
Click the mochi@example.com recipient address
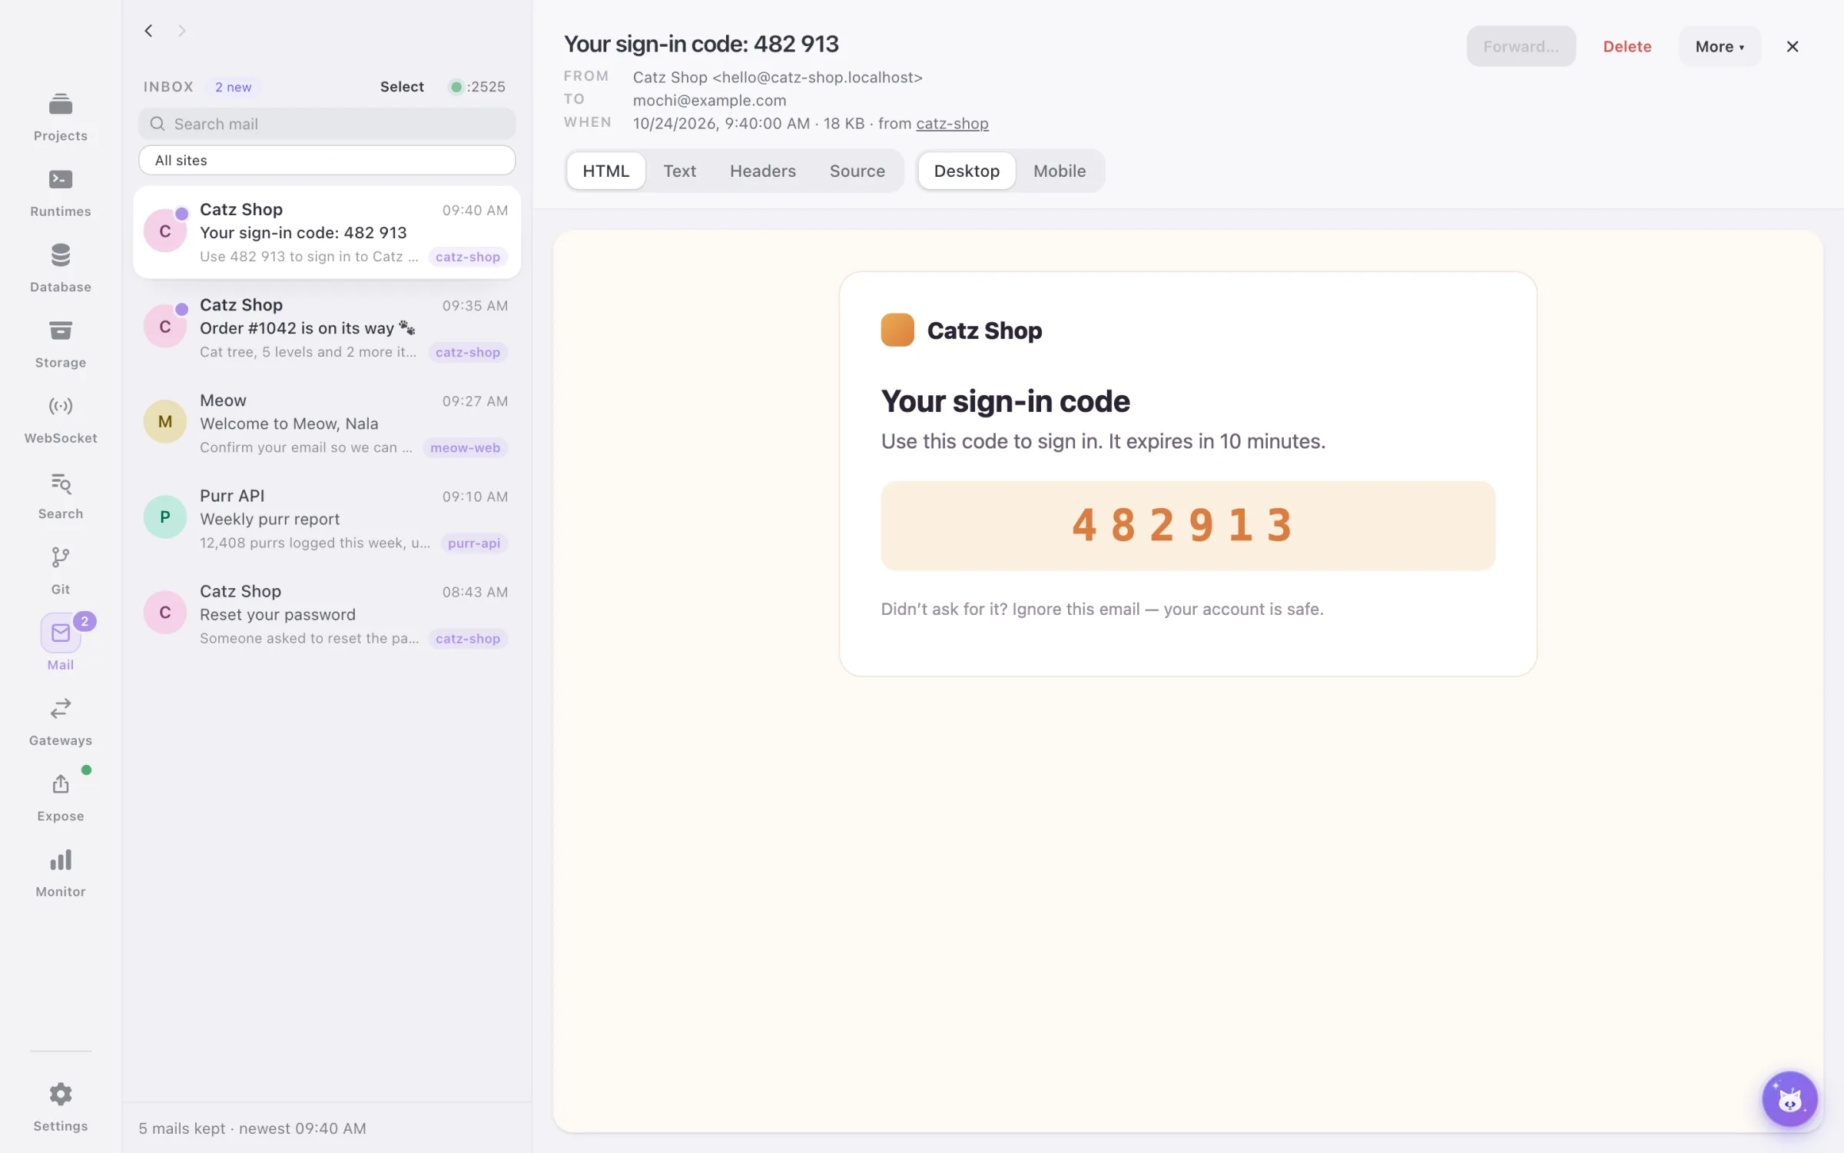(x=709, y=100)
